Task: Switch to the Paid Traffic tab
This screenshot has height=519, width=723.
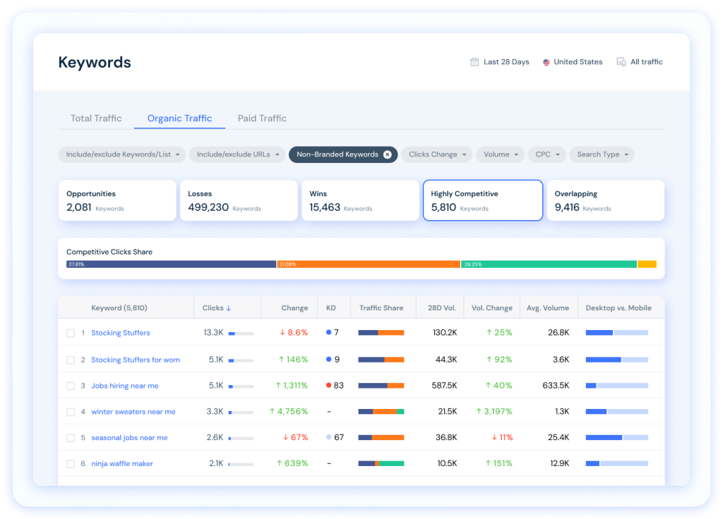Action: pos(262,118)
